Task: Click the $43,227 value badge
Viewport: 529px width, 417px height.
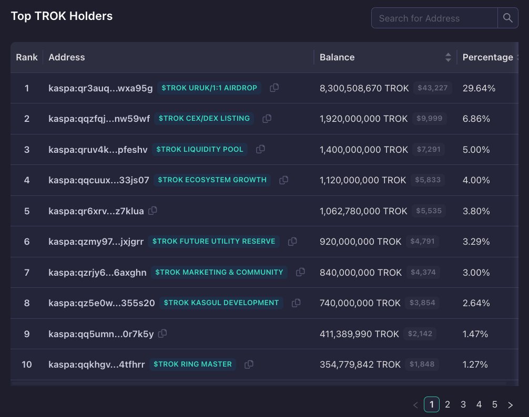Action: (x=433, y=88)
